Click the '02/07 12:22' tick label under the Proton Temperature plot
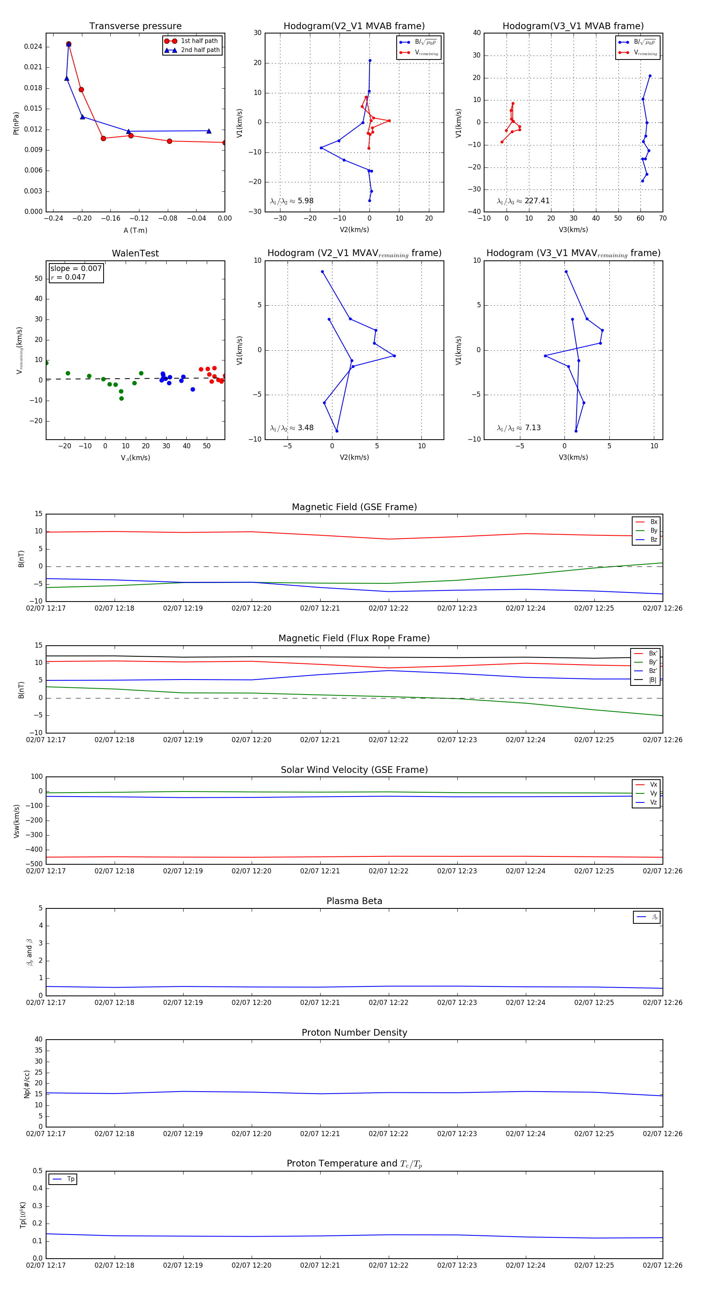Screen dimensions: 709x1300 [388, 1265]
